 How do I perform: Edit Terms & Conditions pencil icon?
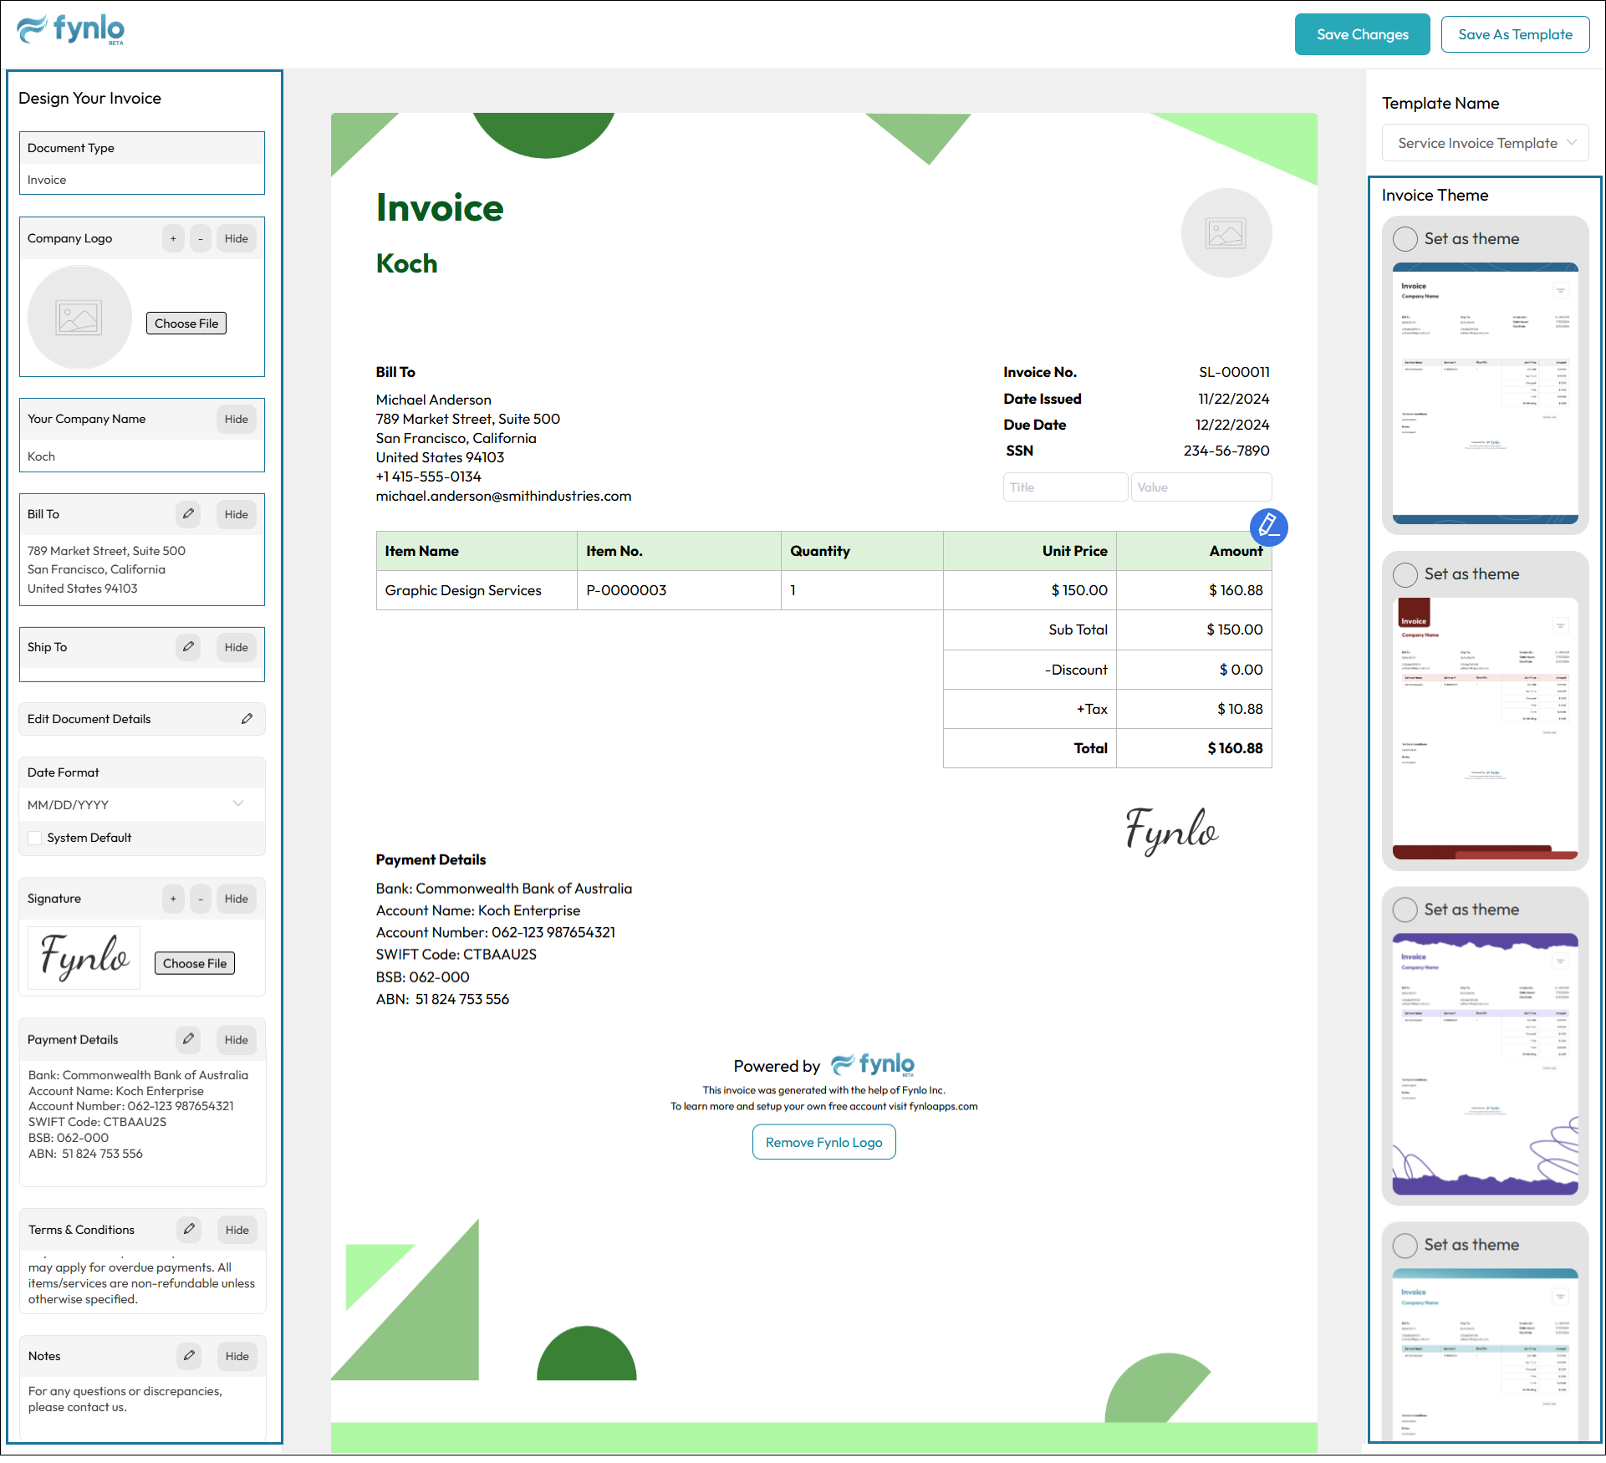click(189, 1230)
